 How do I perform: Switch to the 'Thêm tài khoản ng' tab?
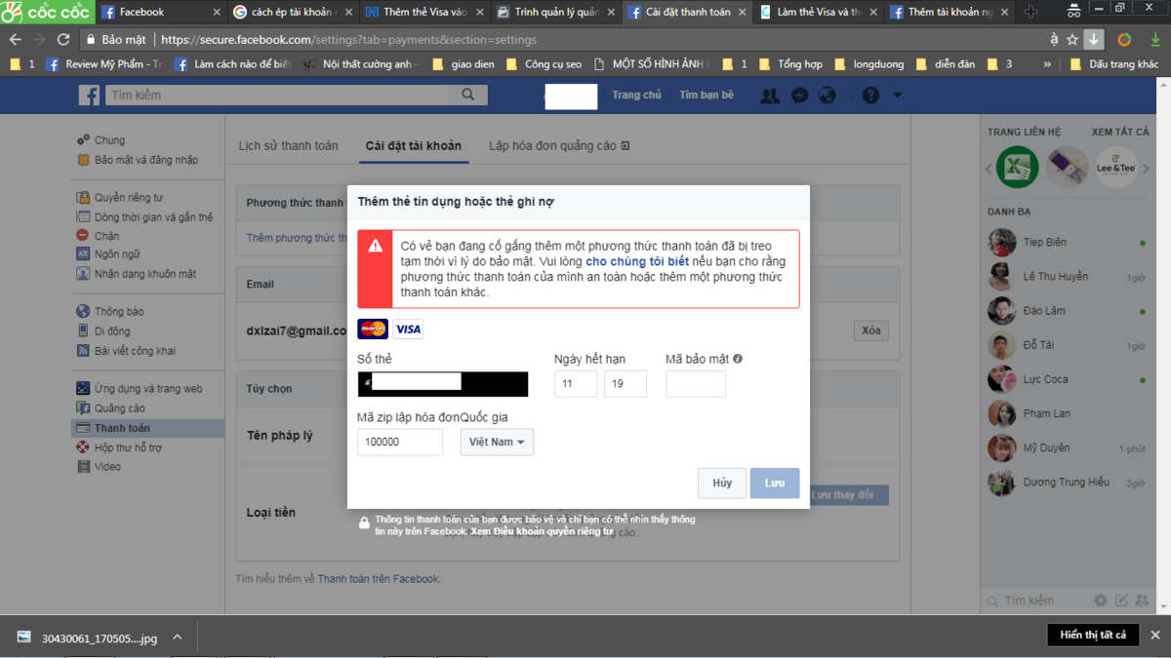pos(947,12)
